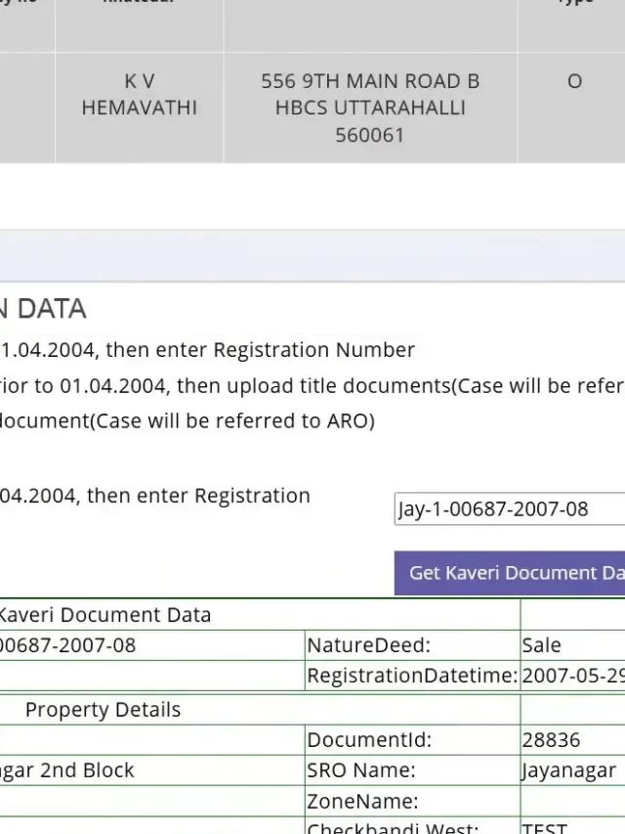Image resolution: width=625 pixels, height=834 pixels.
Task: Click the SRO Name label
Action: pos(361,770)
